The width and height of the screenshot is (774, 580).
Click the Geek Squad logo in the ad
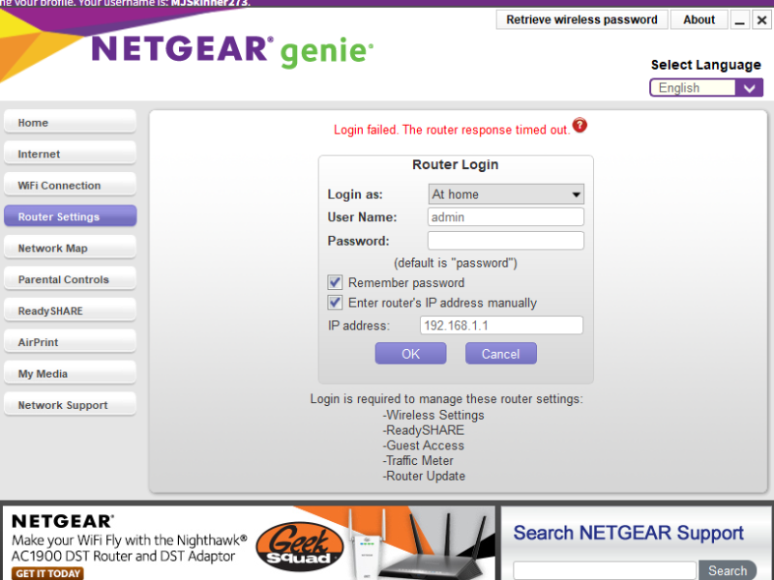click(299, 546)
